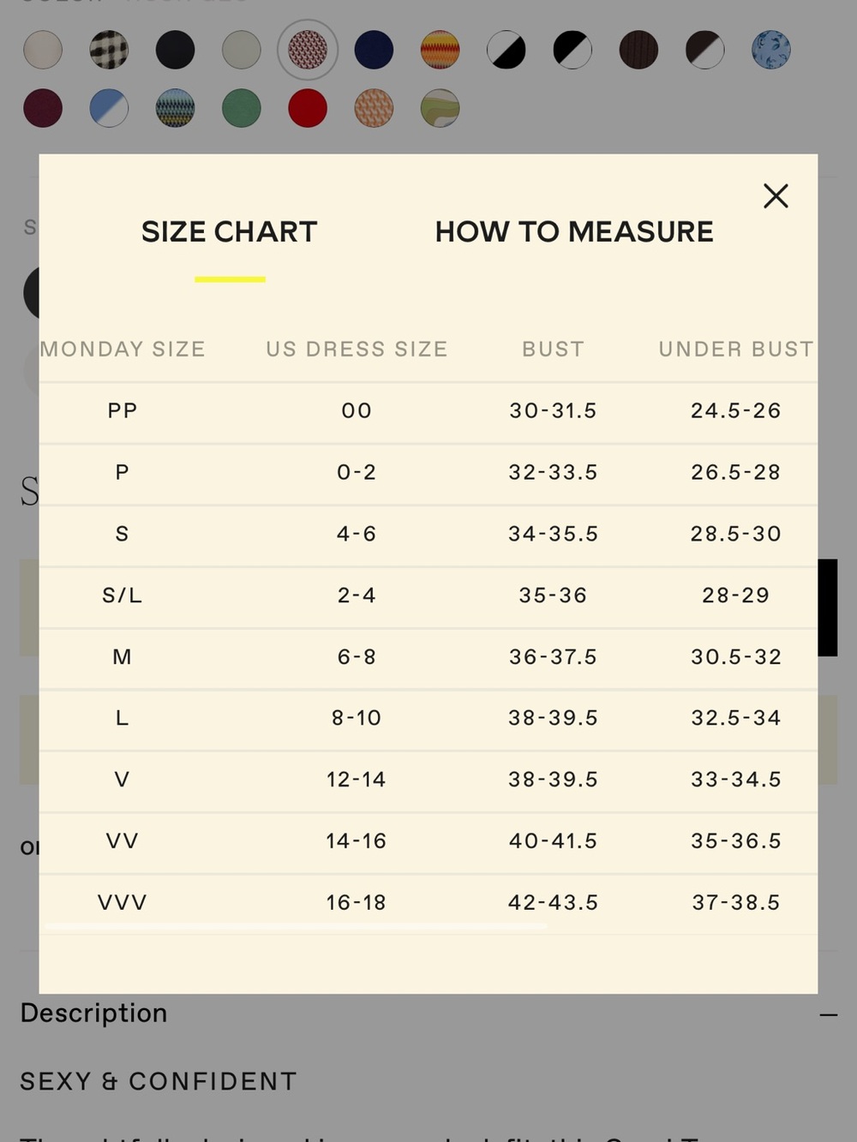Select the navy blue color swatch
Screen dimensions: 857x1142
[374, 50]
